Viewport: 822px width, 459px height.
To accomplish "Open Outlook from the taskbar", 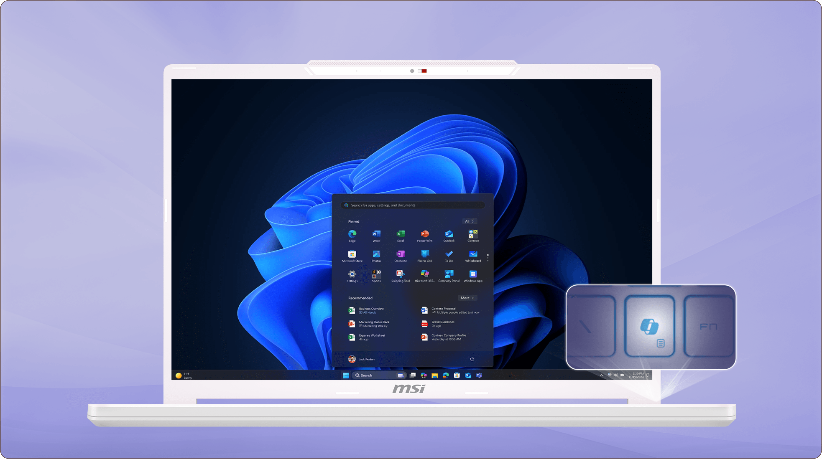I will click(468, 375).
